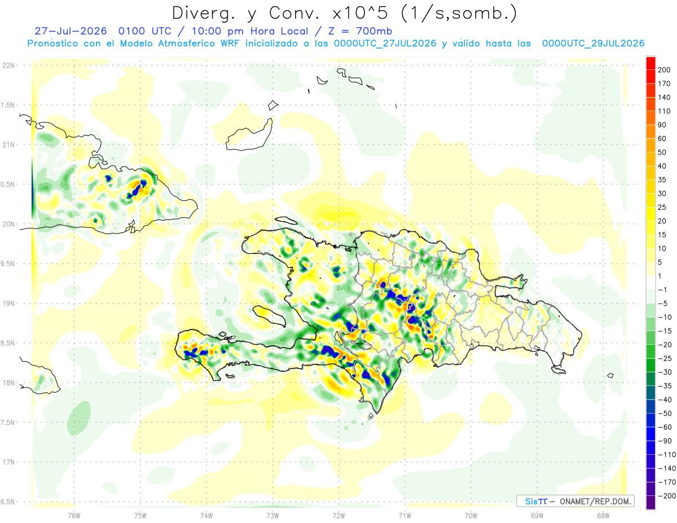Click the positive '35' colorbar label

pos(662,180)
